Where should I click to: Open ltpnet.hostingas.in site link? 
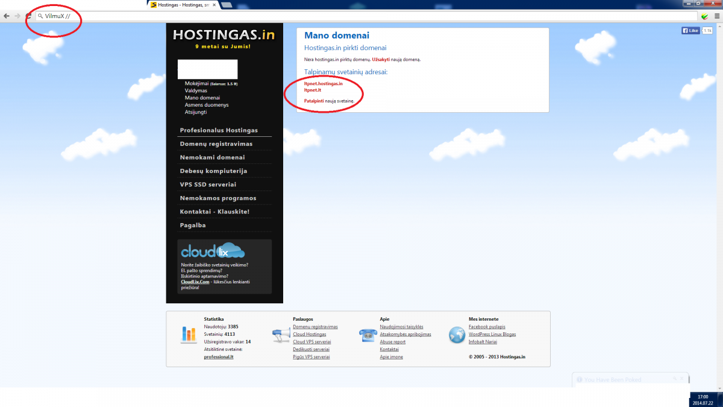(324, 84)
